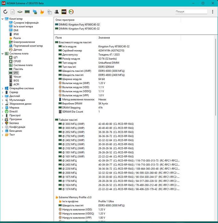Expand the Операційна система node
Viewport: 218px width, 223px height.
tap(3, 88)
